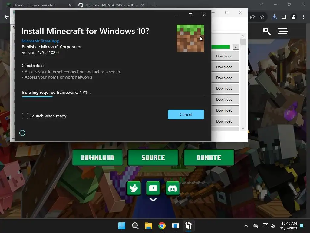The image size is (310, 233).
Task: Open the clock showing 10:40 AM
Action: (x=289, y=226)
